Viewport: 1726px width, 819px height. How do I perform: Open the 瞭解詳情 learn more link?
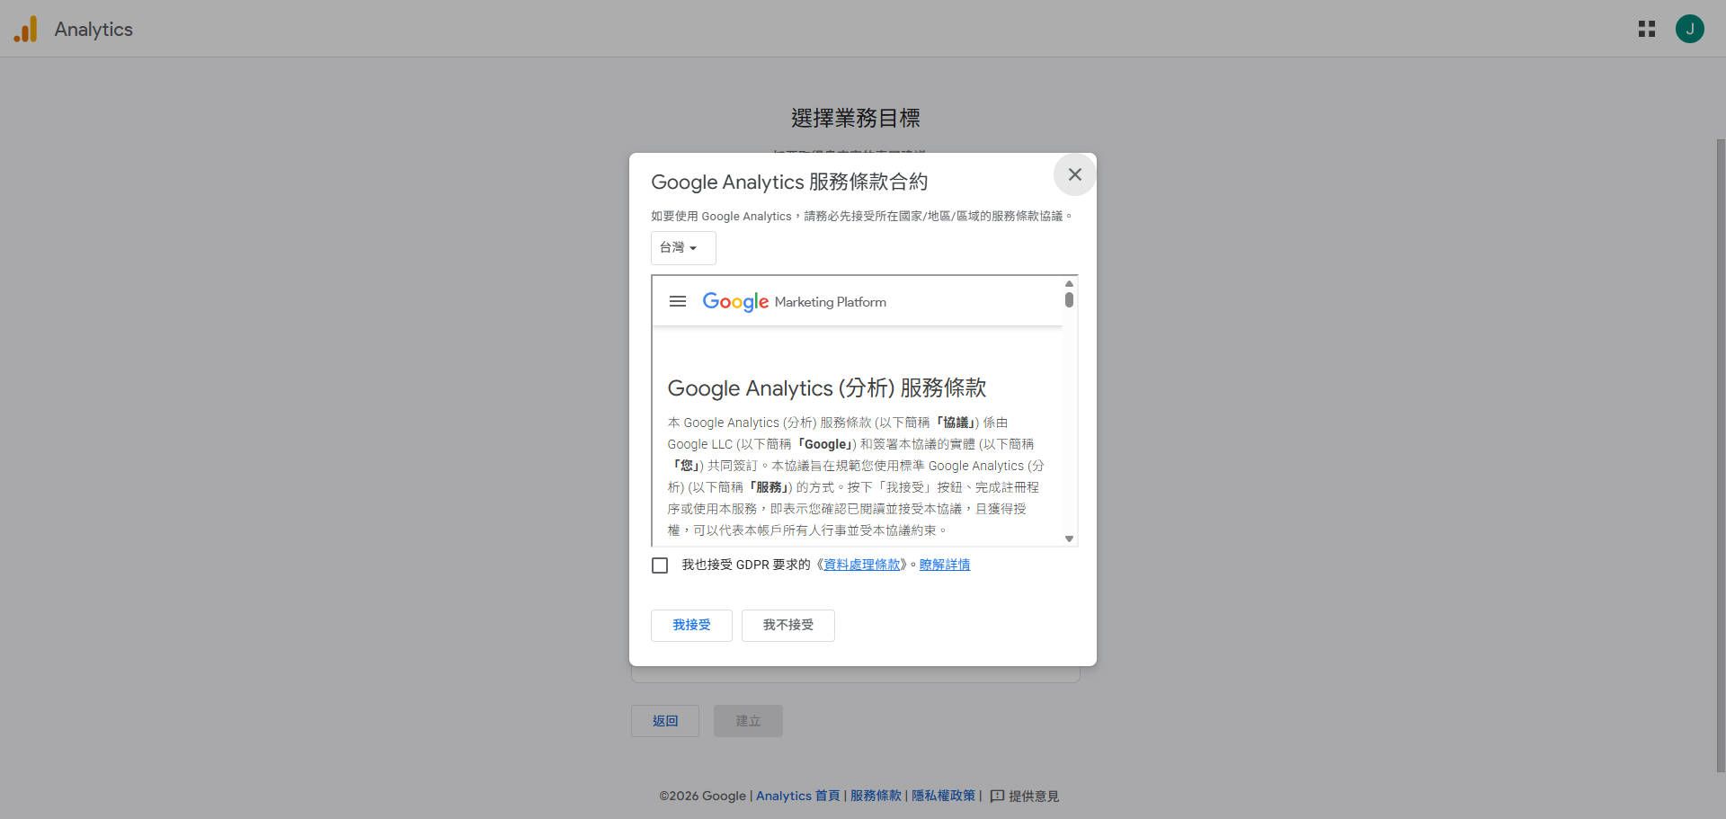coord(944,565)
